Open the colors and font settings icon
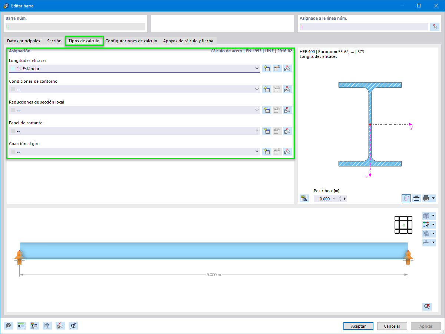Viewport: 445px width, 334px height. tap(34, 325)
